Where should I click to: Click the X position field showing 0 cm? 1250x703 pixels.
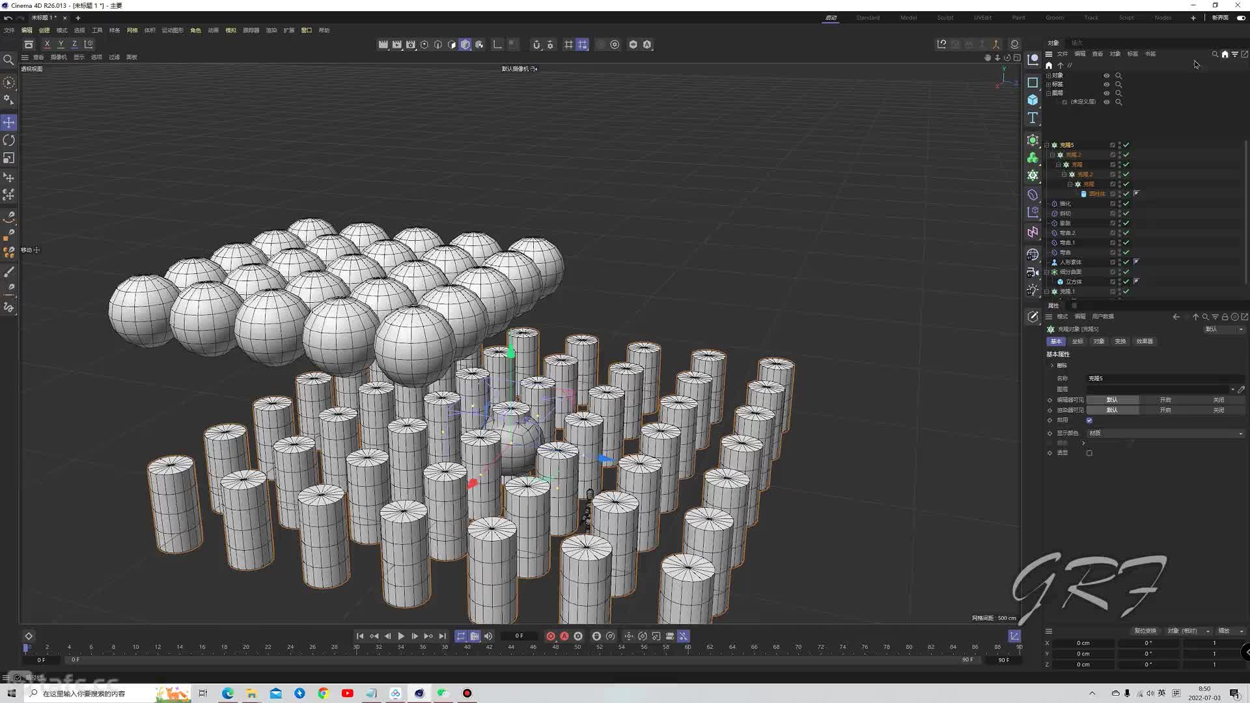point(1083,643)
